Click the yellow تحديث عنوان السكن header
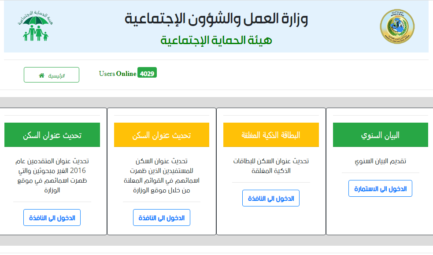 tap(162, 135)
